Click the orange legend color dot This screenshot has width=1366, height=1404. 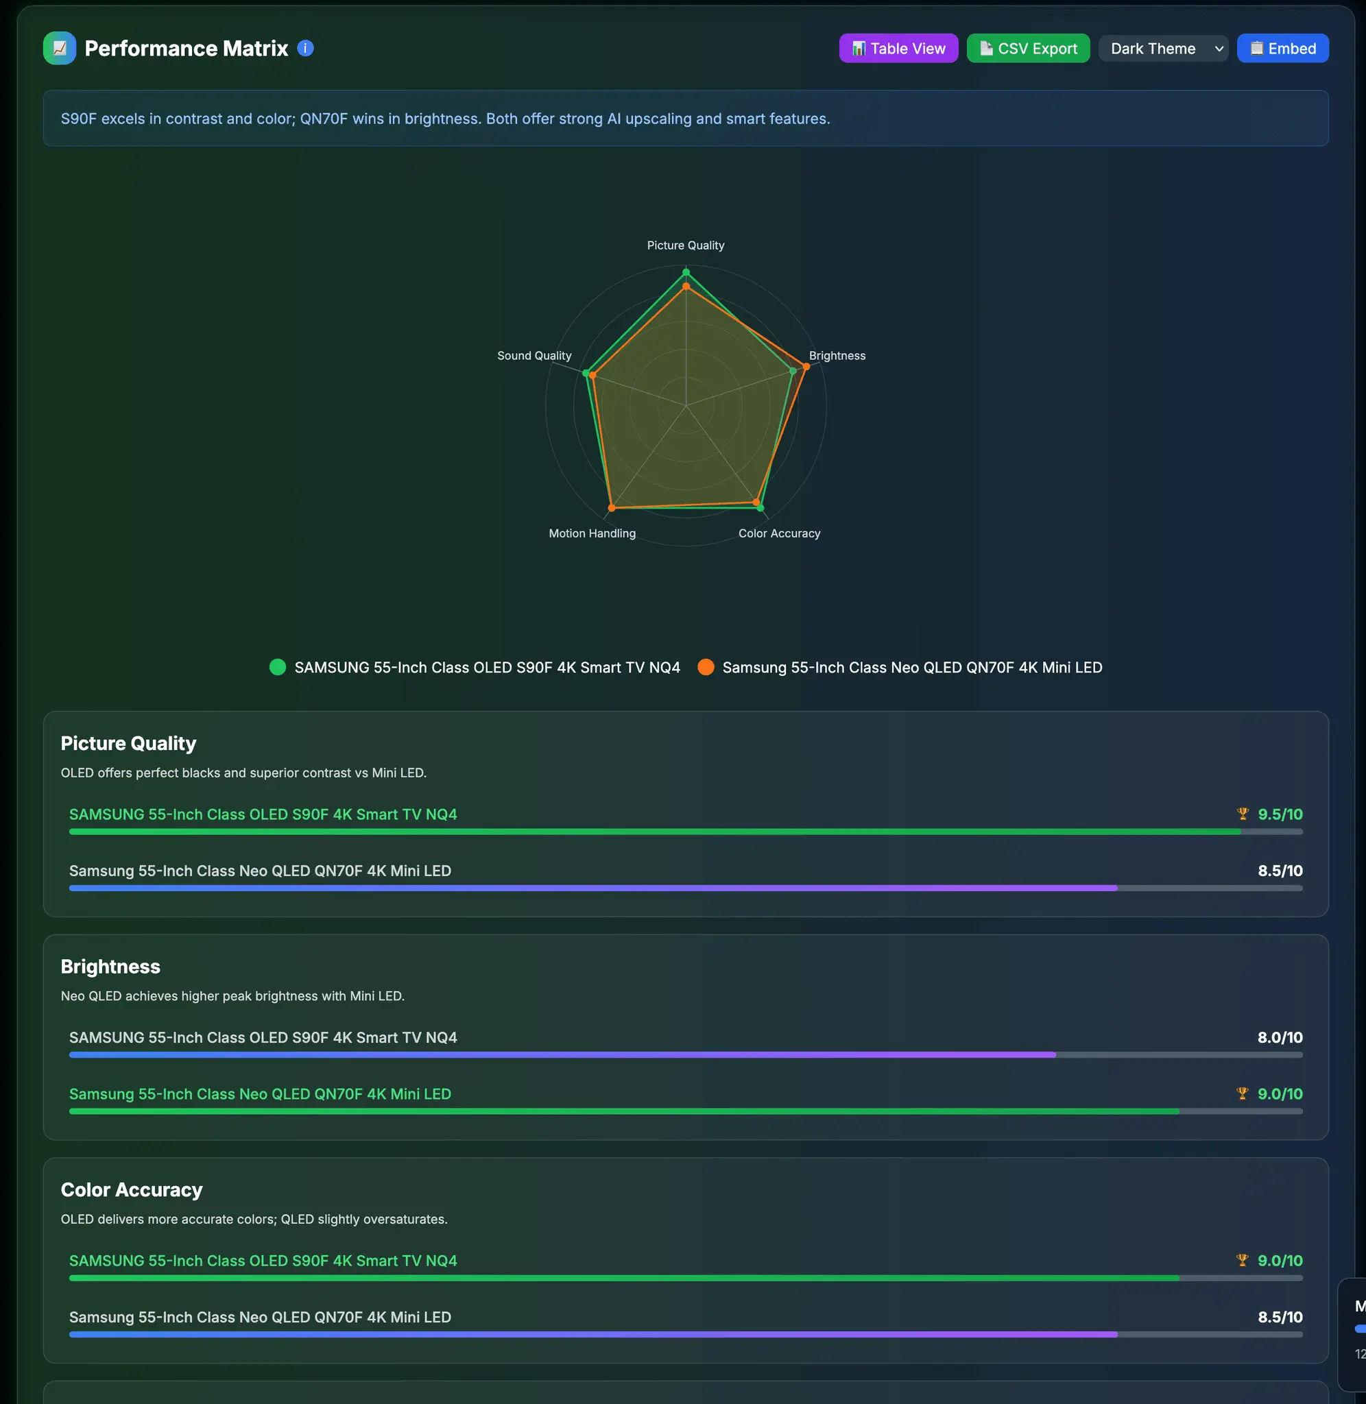[706, 668]
